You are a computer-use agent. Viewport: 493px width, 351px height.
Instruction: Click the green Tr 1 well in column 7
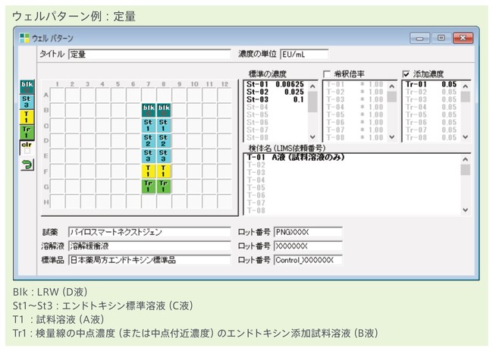(x=149, y=186)
